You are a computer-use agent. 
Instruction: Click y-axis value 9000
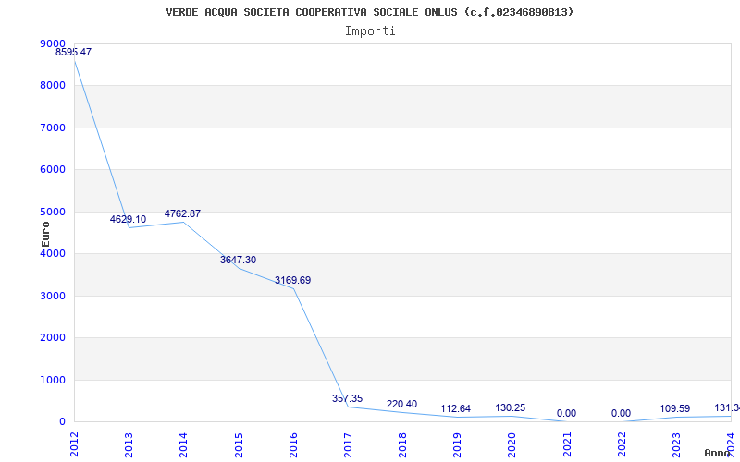pyautogui.click(x=53, y=43)
